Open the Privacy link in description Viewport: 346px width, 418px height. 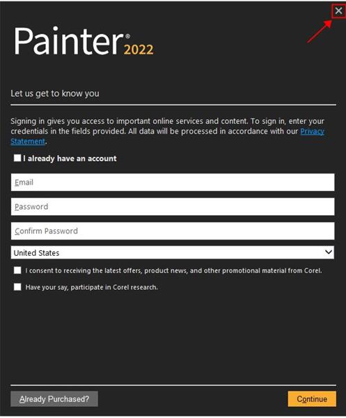click(x=312, y=132)
